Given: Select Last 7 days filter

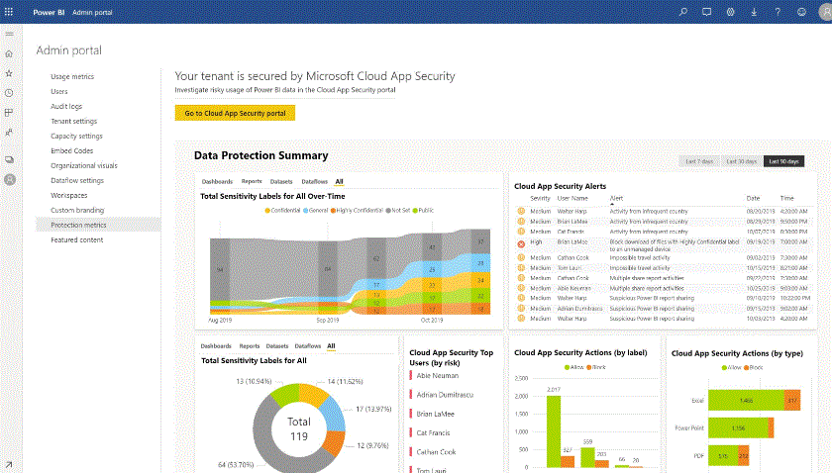Looking at the screenshot, I should click(699, 161).
